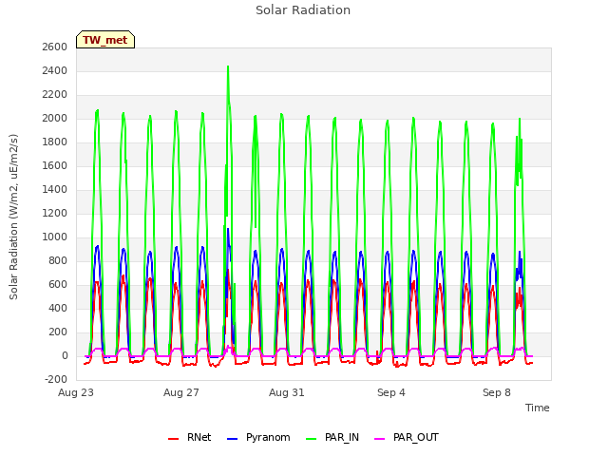
Task: Toggle the Pyranom legend entry
Action: point(258,437)
